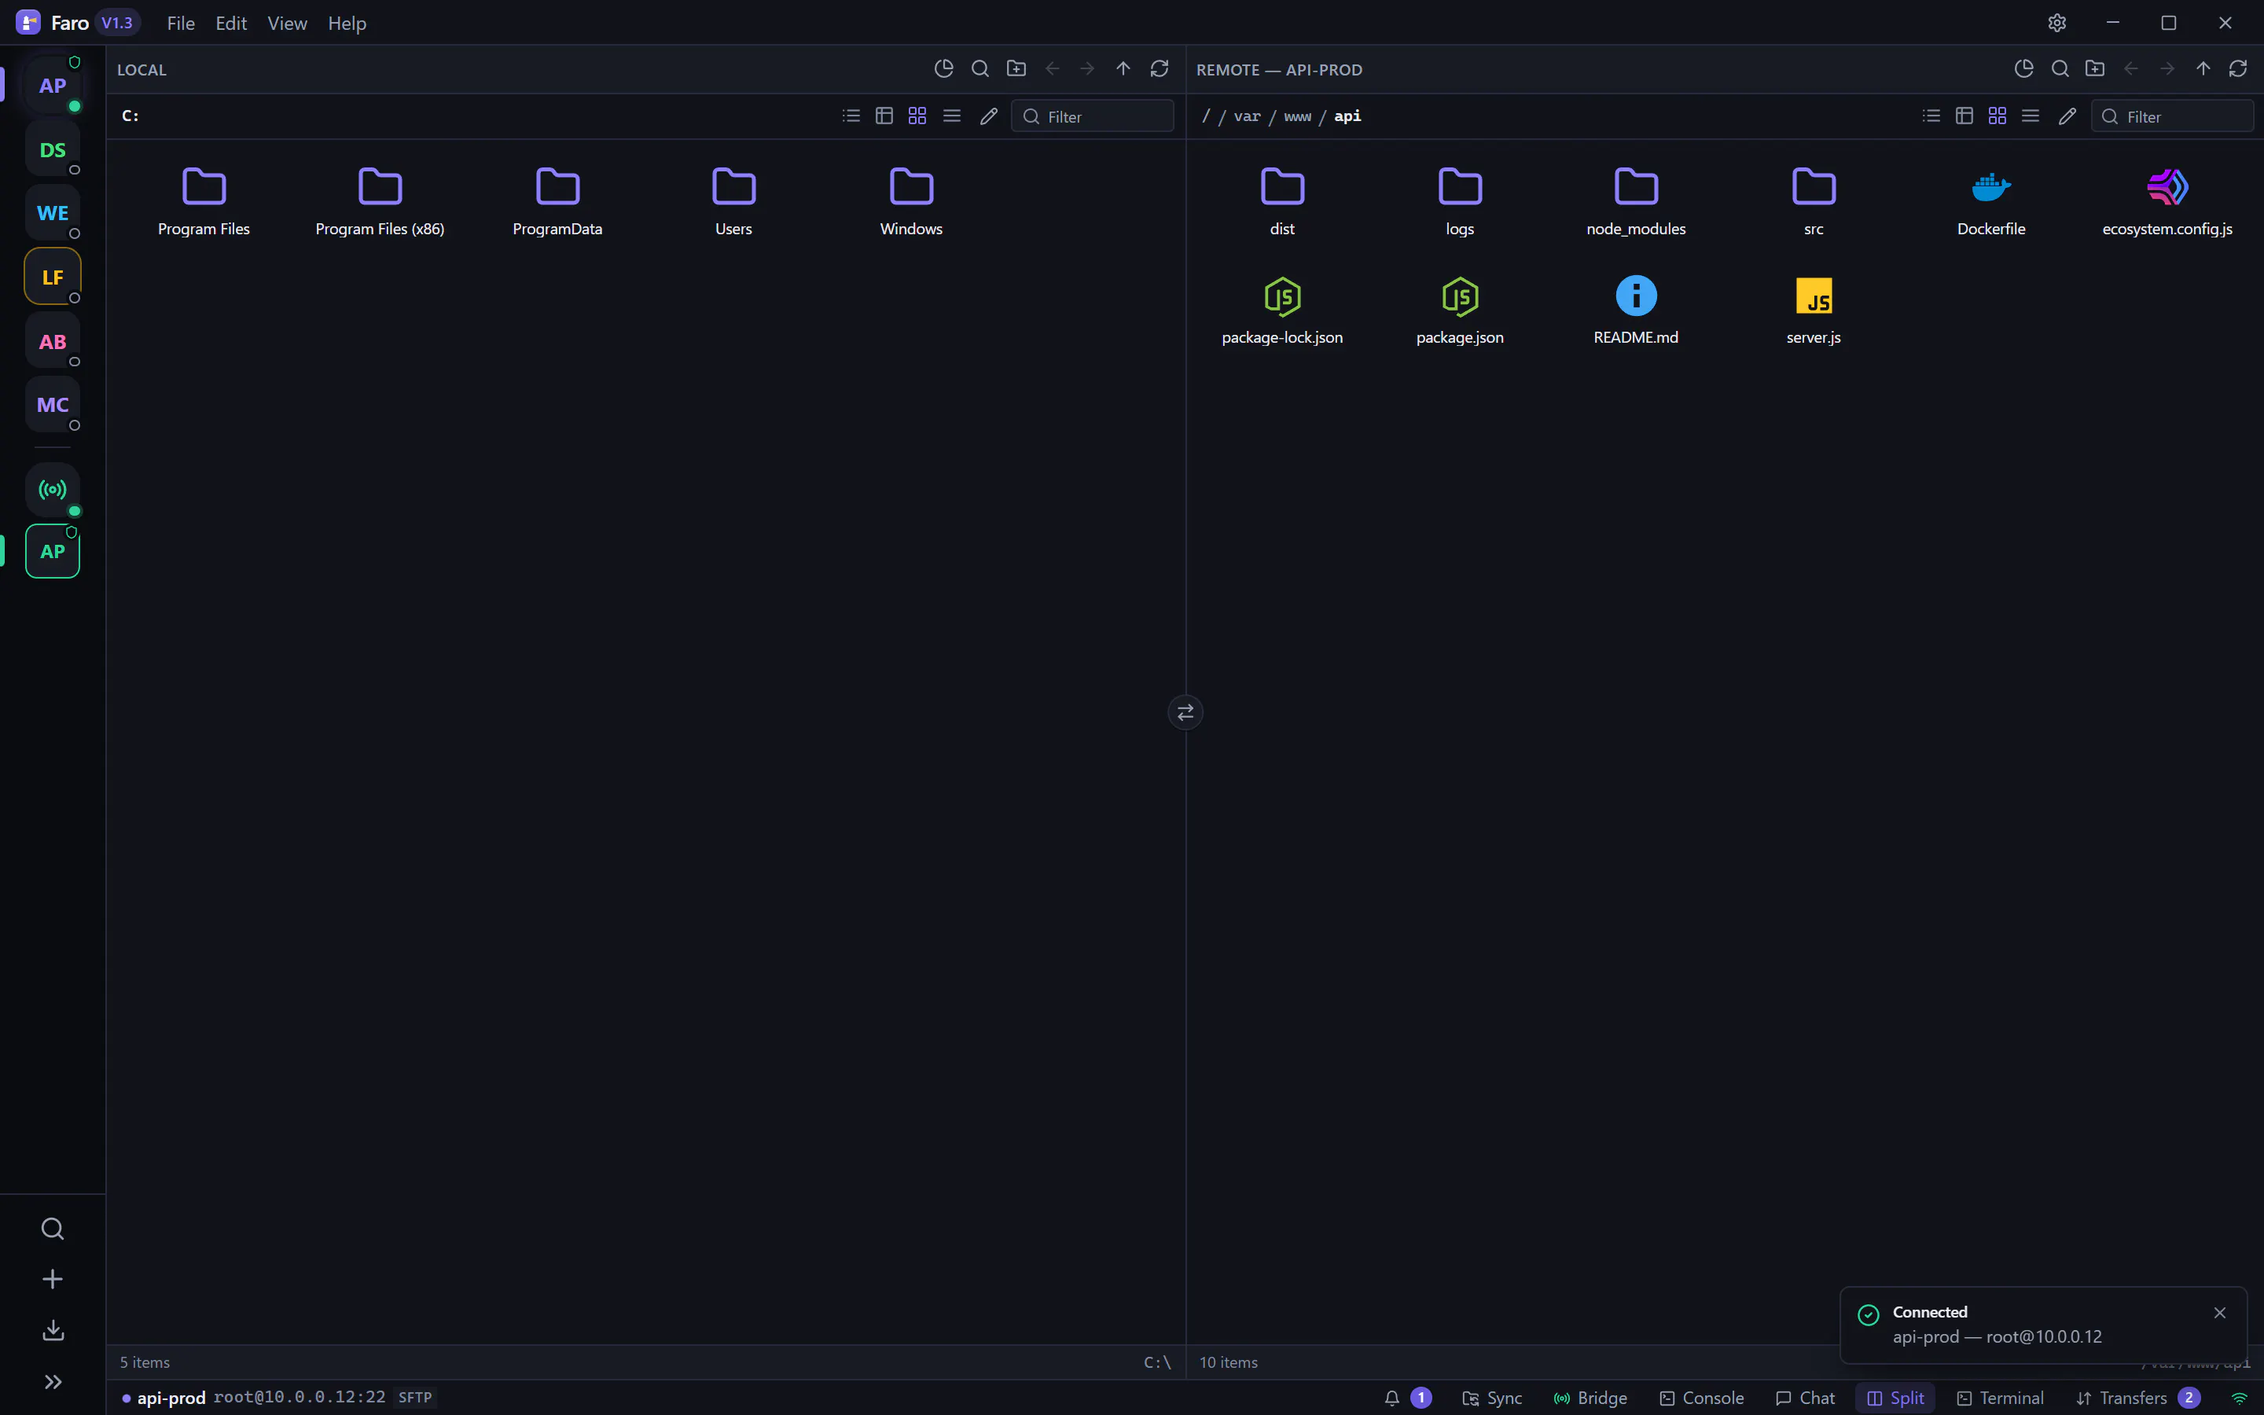Go forward in Local panel

tap(1087, 68)
